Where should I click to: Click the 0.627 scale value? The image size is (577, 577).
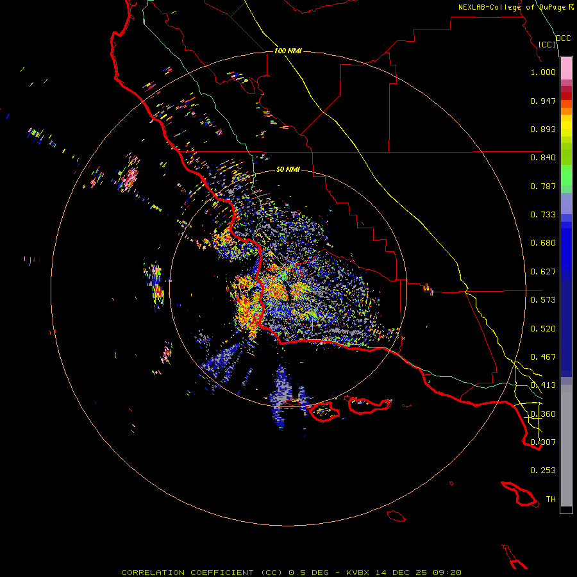(543, 272)
